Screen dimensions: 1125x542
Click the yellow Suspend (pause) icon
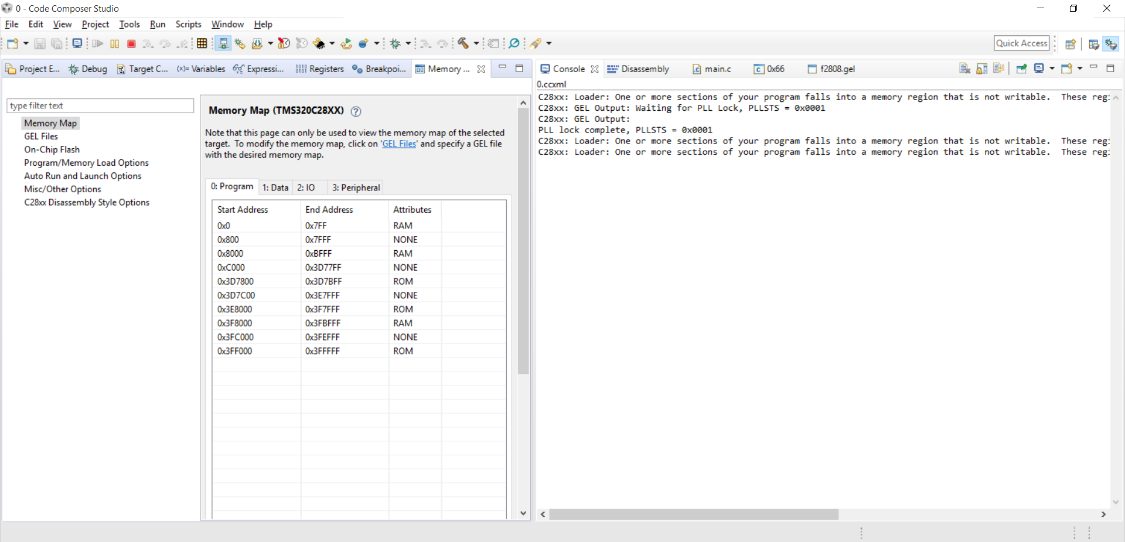[x=115, y=43]
